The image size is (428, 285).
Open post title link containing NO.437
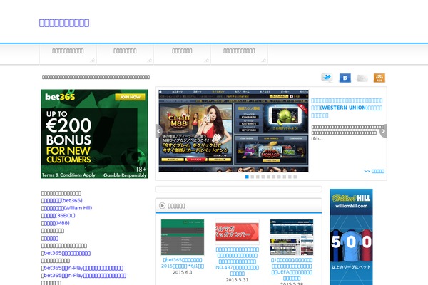(238, 261)
